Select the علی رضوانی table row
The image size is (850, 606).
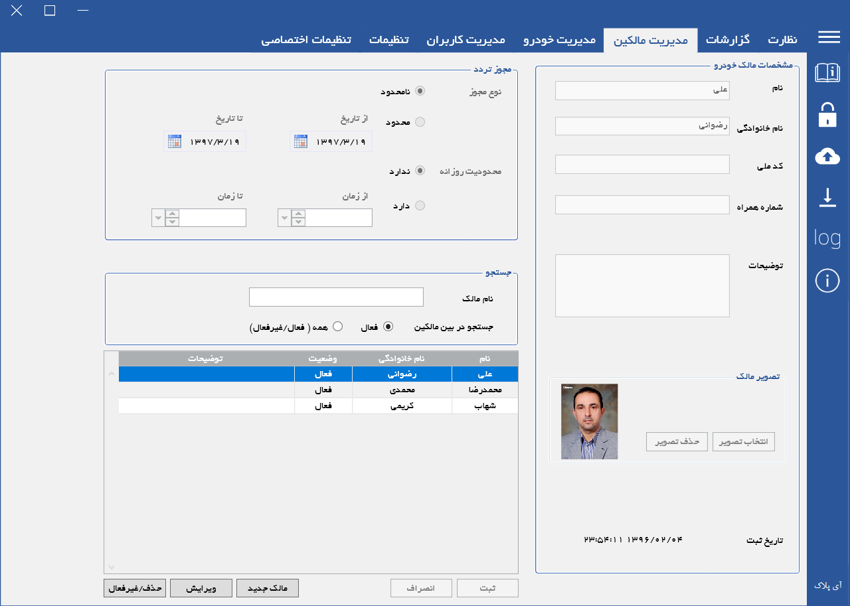(x=318, y=374)
